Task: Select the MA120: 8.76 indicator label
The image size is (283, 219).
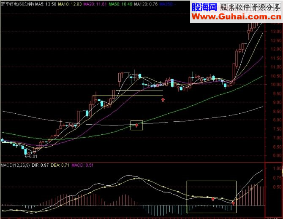Action: point(146,4)
